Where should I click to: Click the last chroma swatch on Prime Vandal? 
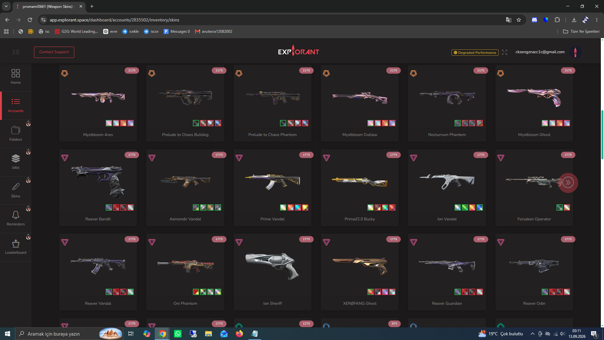[x=305, y=207]
